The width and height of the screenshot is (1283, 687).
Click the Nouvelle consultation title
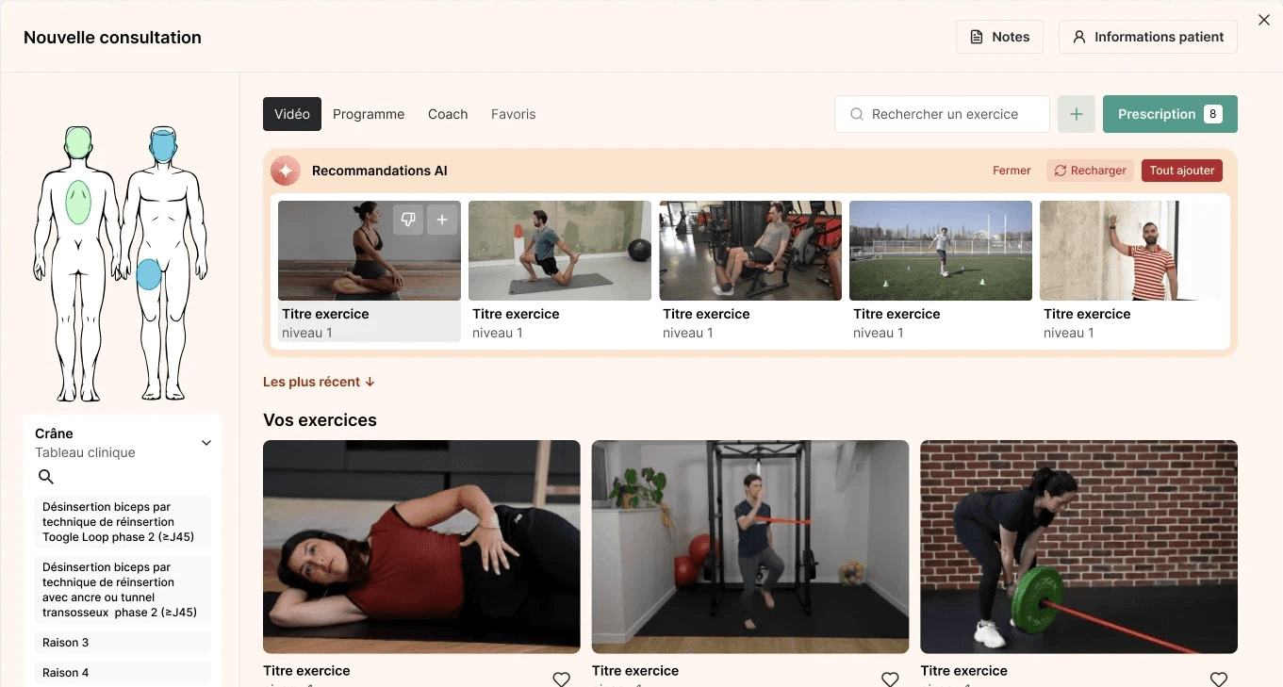pos(112,38)
